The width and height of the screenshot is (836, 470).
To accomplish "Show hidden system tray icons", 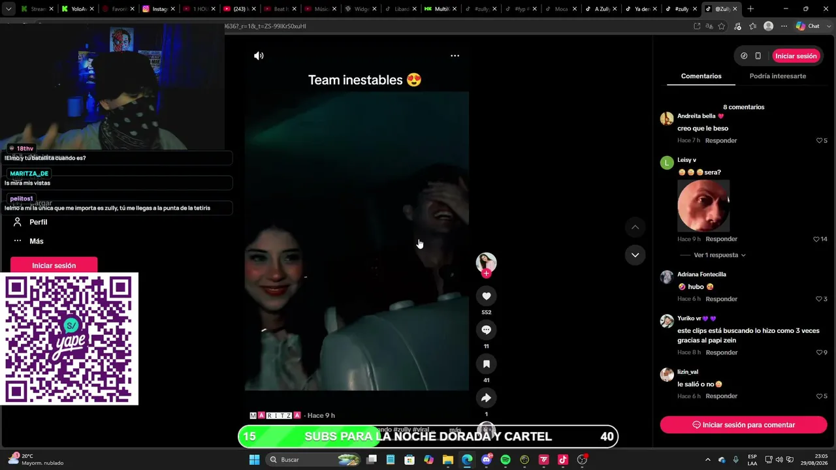I will click(x=707, y=460).
